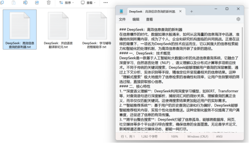Select the DeepSeek 学习辅导的智能助手.txt file
This screenshot has height=143, width=249.
coord(97,30)
